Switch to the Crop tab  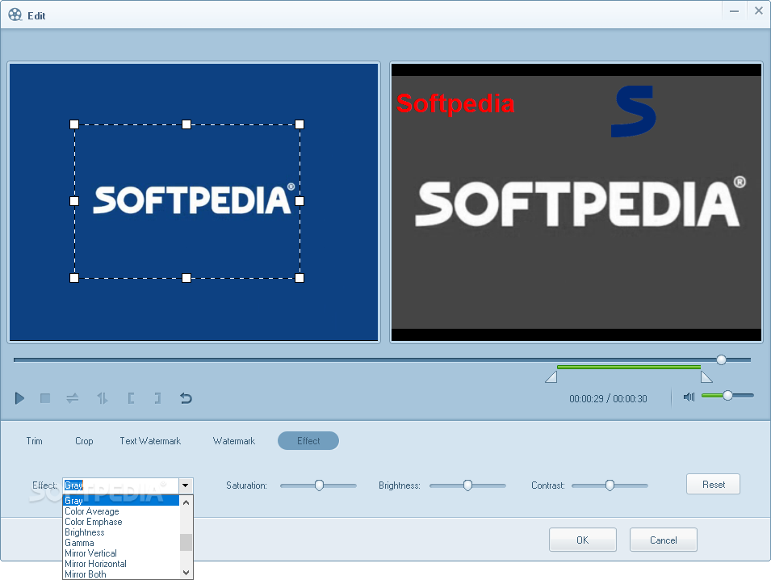84,441
